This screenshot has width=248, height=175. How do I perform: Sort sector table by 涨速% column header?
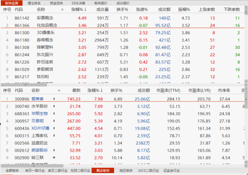point(142,9)
